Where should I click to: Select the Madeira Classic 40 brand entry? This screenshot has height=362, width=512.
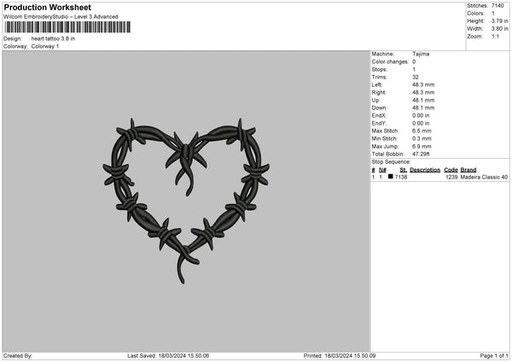coord(484,177)
